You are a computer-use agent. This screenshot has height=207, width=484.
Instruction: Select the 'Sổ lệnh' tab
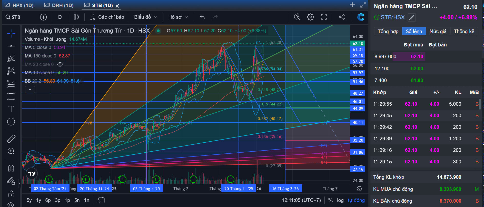[414, 31]
